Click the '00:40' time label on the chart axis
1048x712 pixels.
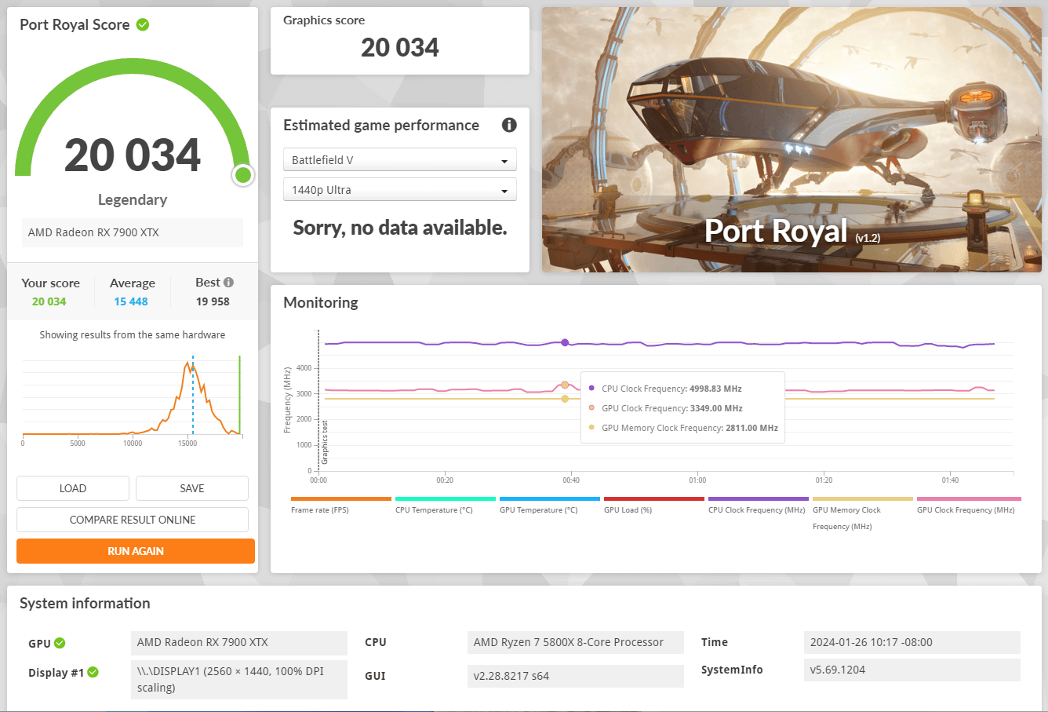571,480
